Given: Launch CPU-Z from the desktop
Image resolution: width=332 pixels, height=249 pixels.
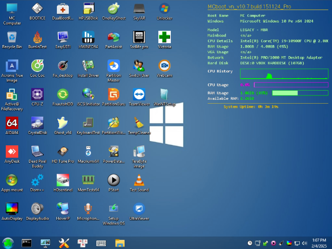Looking at the screenshot, I should pyautogui.click(x=37, y=97).
